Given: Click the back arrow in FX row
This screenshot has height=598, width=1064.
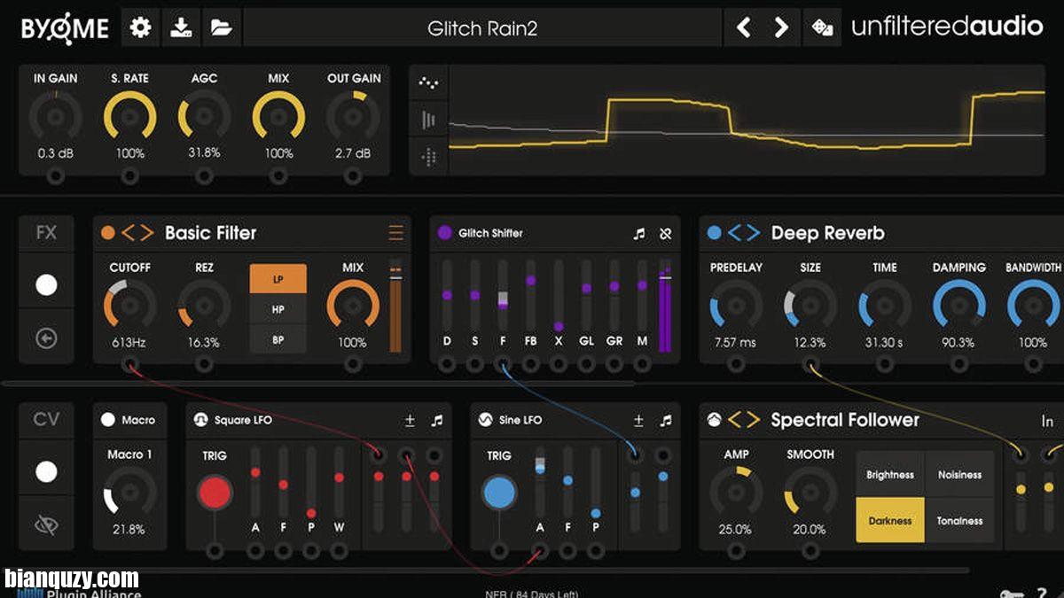Looking at the screenshot, I should [46, 338].
